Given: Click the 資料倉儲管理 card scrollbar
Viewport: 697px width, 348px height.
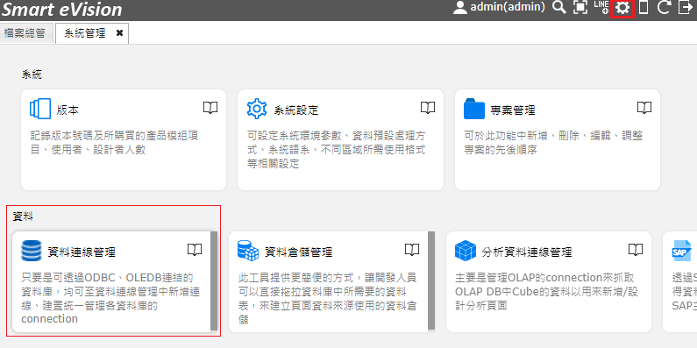Looking at the screenshot, I should coord(431,281).
